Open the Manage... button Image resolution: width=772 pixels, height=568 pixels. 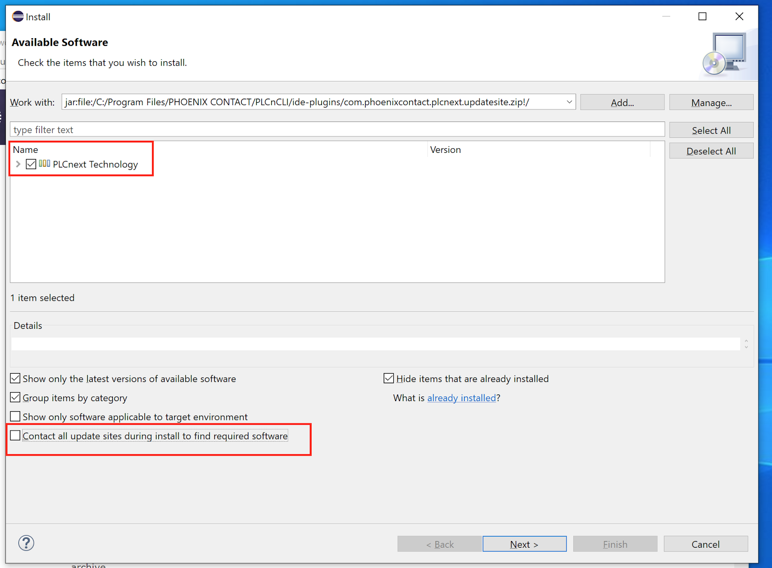click(x=711, y=102)
